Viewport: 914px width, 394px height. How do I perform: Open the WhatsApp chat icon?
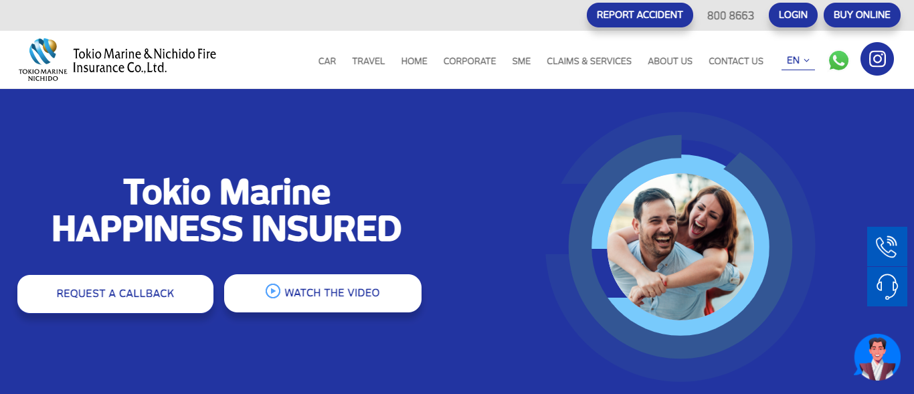pos(838,60)
